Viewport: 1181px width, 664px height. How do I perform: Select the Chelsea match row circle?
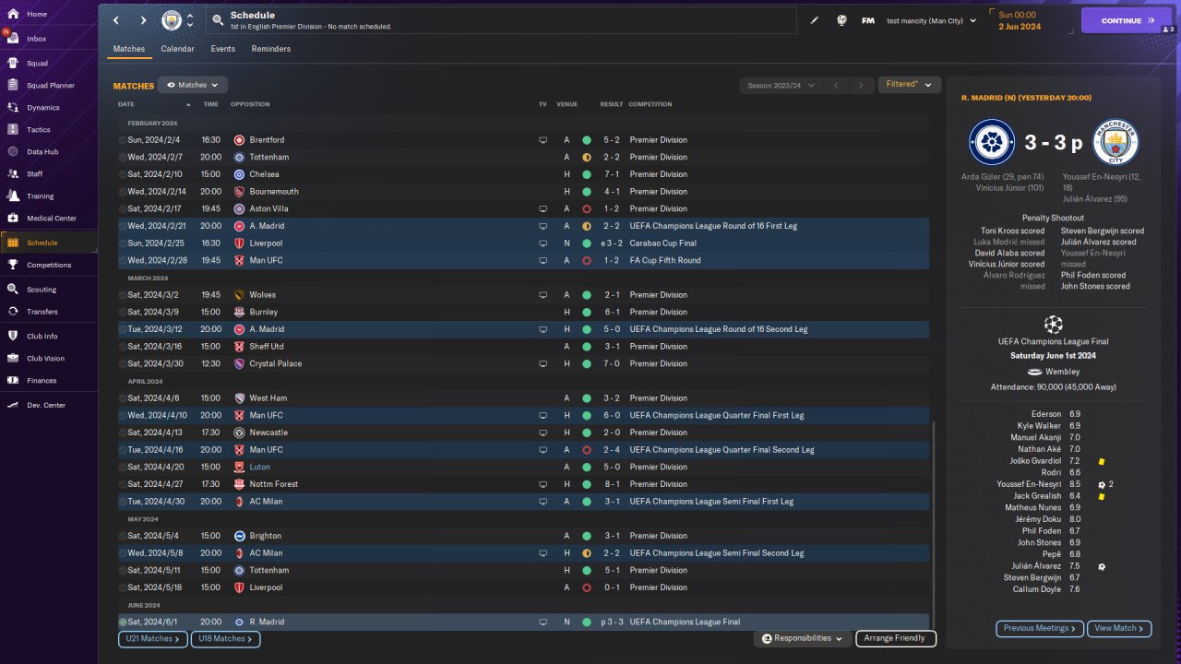124,174
